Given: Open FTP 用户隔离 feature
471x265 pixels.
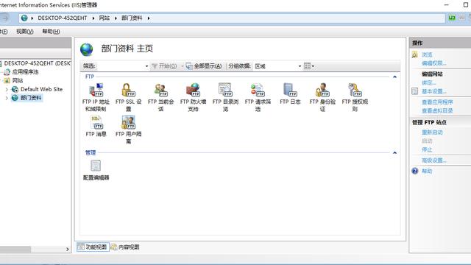Looking at the screenshot, I should 129,130.
